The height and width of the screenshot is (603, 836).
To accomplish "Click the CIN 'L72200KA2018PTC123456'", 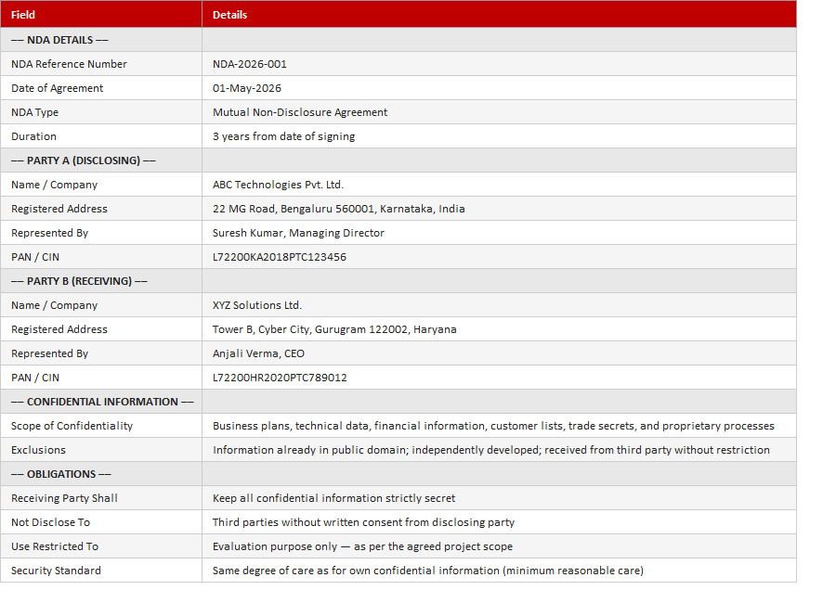I will click(280, 257).
